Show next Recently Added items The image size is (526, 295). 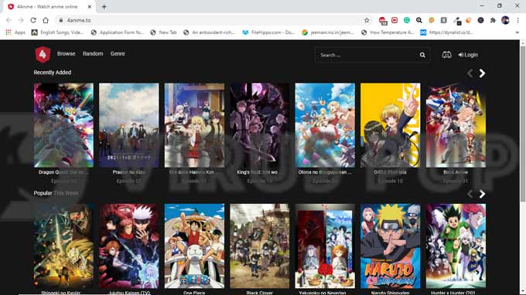click(x=482, y=73)
